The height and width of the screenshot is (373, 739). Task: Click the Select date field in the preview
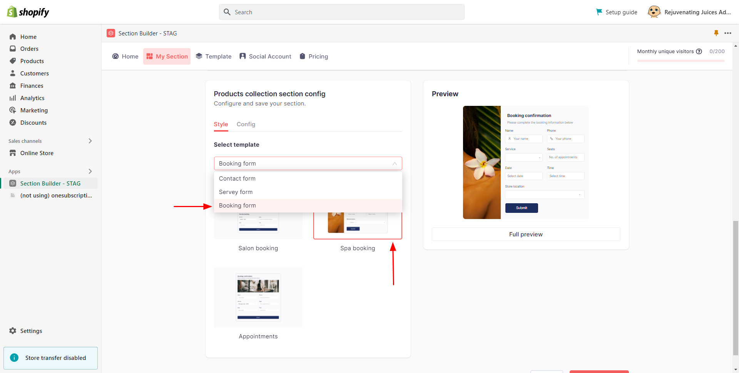click(524, 176)
